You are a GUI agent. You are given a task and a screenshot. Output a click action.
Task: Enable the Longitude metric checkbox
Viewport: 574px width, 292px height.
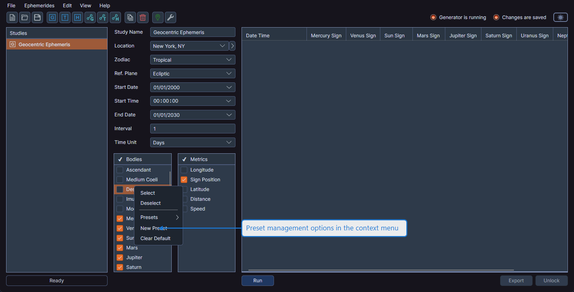point(184,170)
